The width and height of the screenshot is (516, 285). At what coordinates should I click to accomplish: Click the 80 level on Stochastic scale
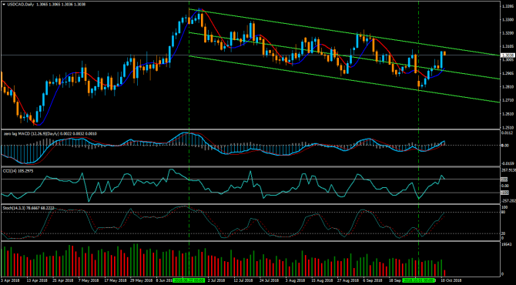[x=503, y=213]
